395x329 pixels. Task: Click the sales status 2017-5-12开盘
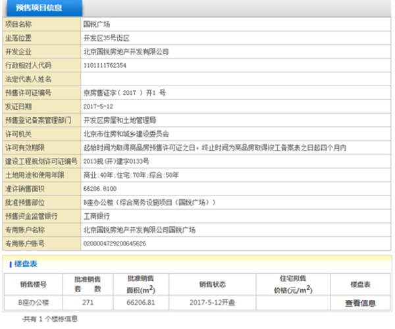click(211, 303)
